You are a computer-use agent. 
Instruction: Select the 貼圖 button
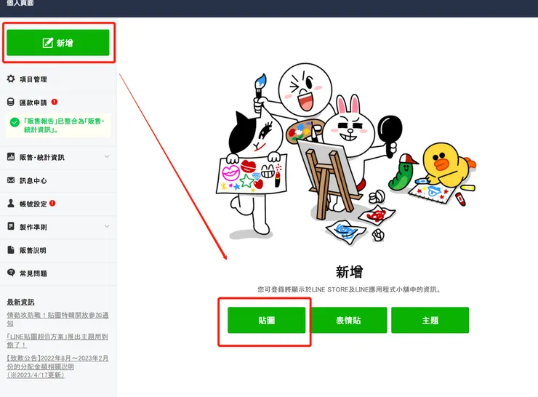tap(267, 320)
